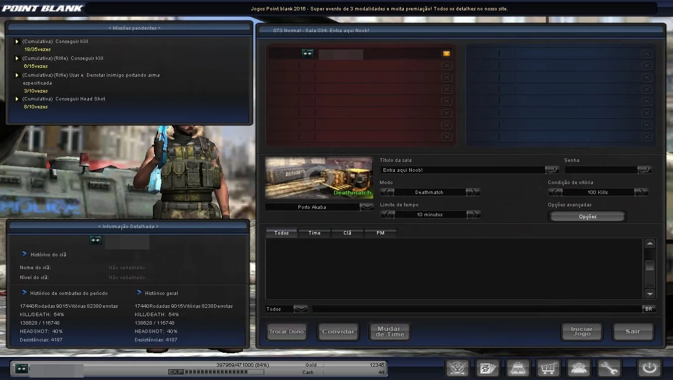Open the inventory backpack icon

click(x=519, y=368)
